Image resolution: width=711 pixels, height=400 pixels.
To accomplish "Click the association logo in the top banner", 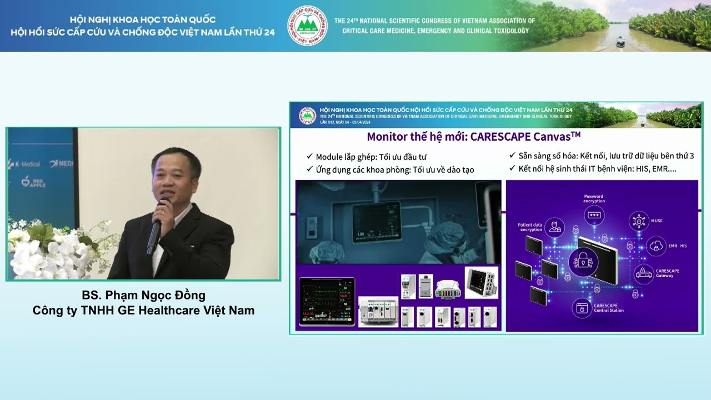I will point(307,26).
